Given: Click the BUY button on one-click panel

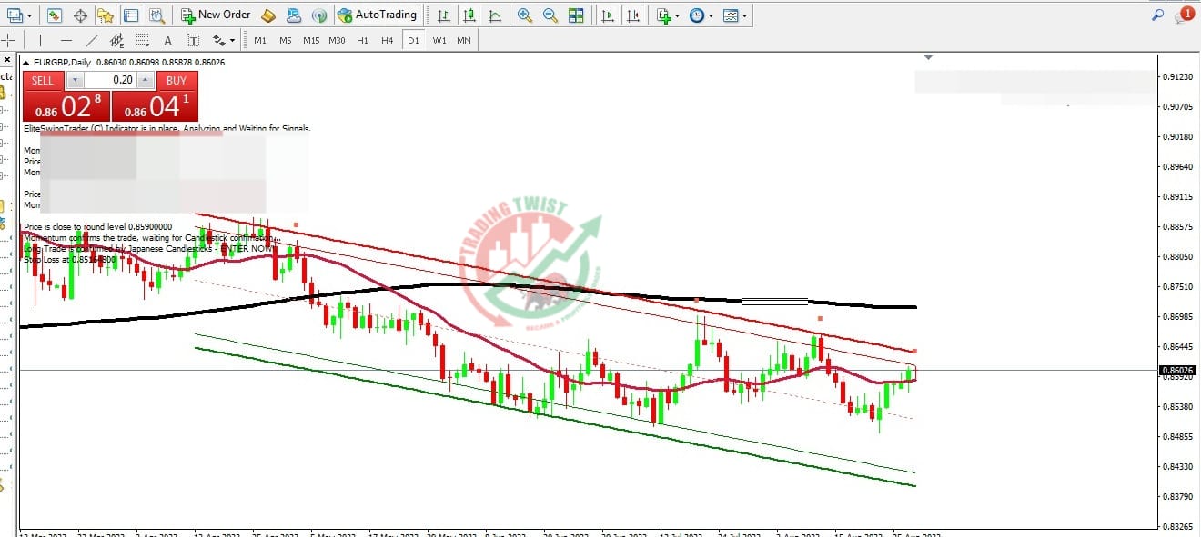Looking at the screenshot, I should (177, 80).
